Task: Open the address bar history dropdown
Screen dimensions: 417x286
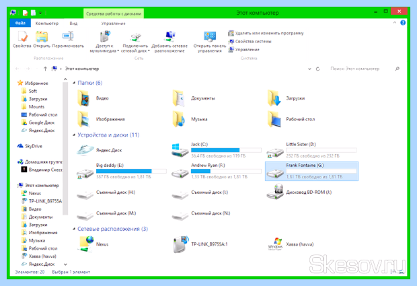Action: (x=309, y=69)
